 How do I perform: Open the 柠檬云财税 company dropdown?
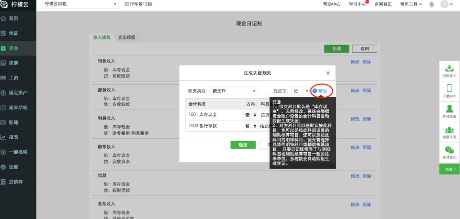(80, 4)
